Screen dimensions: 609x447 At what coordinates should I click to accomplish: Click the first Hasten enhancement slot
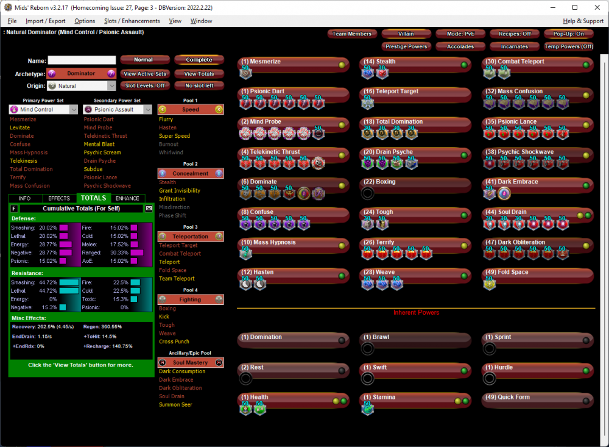(x=245, y=284)
